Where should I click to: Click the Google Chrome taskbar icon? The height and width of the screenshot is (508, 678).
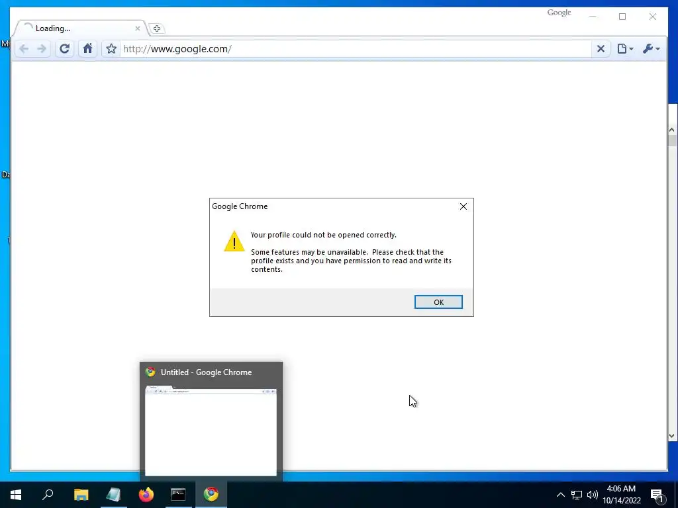tap(211, 495)
